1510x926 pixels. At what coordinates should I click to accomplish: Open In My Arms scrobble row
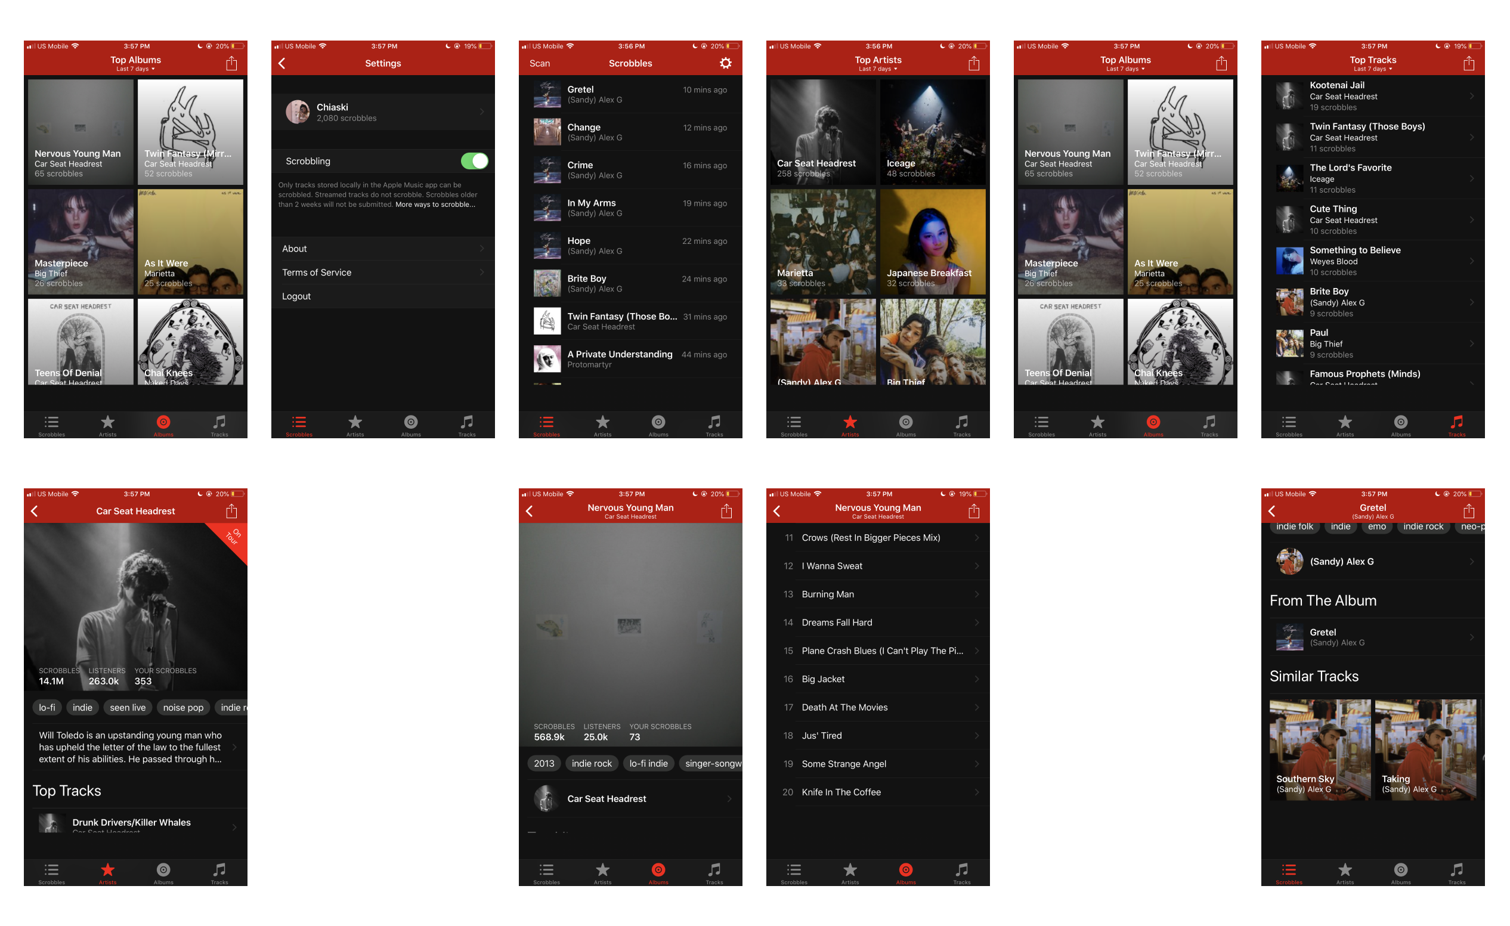(630, 208)
